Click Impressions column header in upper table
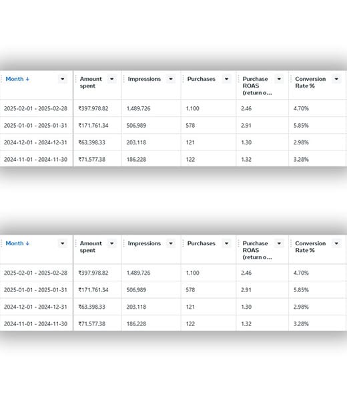This screenshot has height=401, width=347. [x=144, y=79]
